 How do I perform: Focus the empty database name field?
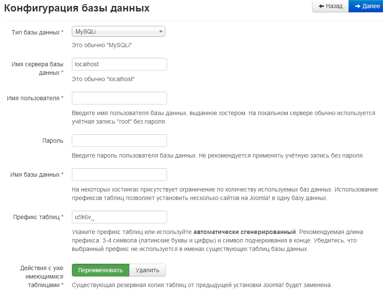coord(119,175)
